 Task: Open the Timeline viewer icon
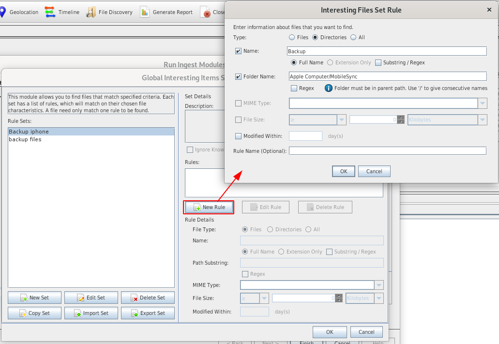[62, 12]
